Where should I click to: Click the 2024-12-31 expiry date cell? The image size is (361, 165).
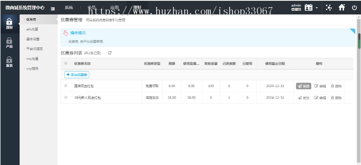pos(275,98)
